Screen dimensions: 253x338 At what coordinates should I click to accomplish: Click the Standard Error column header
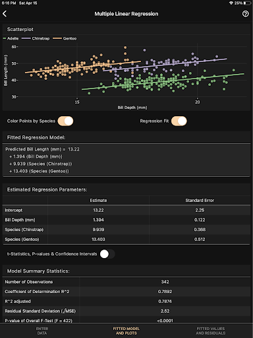point(200,201)
